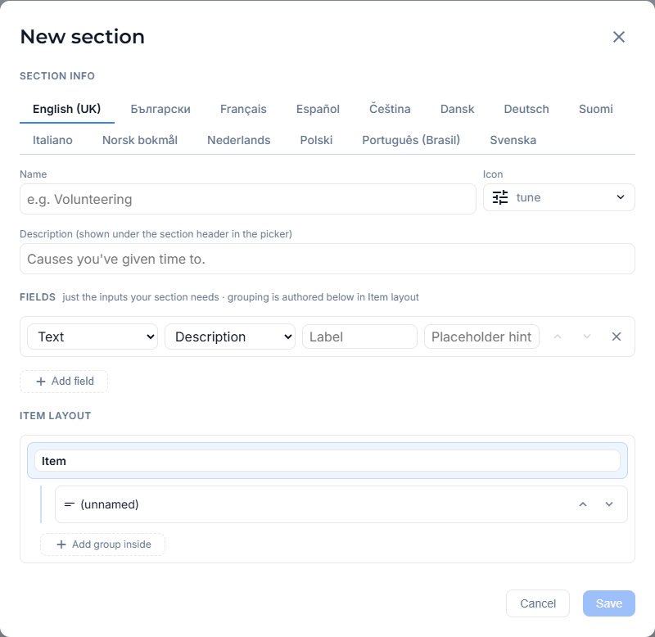Switch to the Suomi tab

click(x=596, y=109)
